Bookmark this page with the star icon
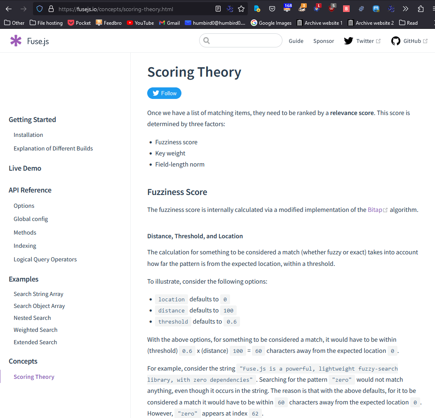 pos(241,9)
